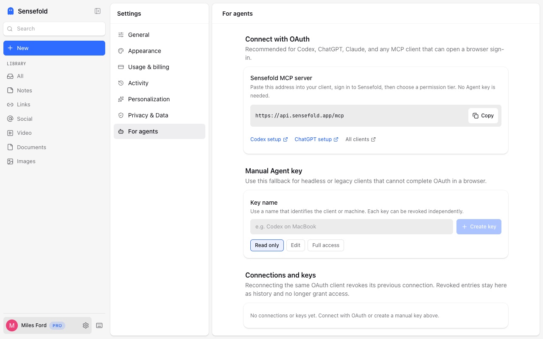Click the For agents robot icon
Image resolution: width=543 pixels, height=339 pixels.
click(121, 131)
